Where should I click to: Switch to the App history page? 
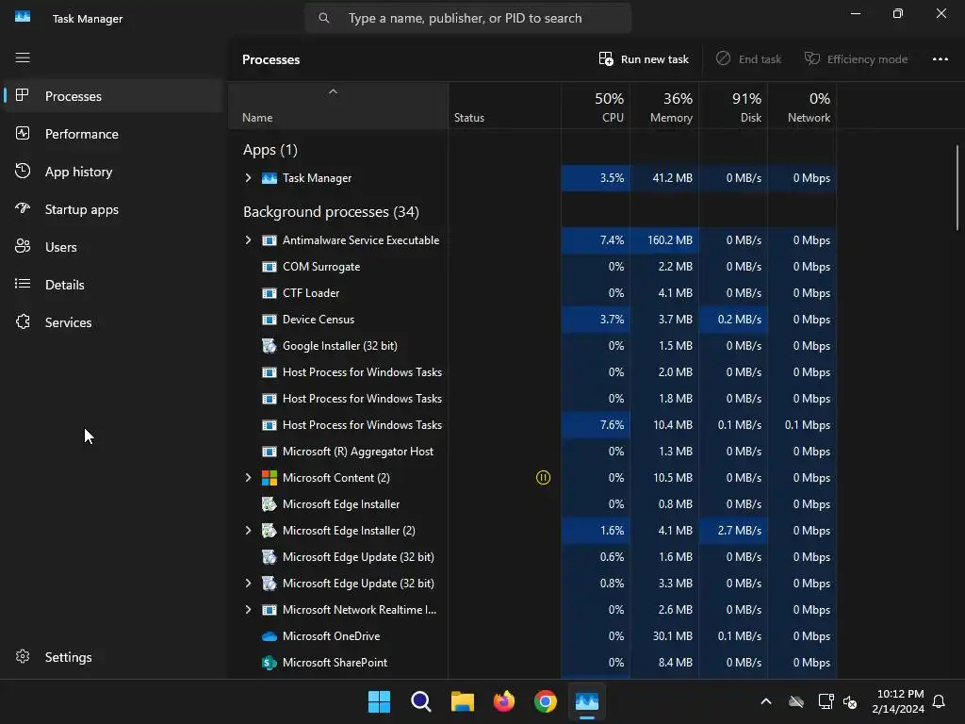[x=113, y=172]
